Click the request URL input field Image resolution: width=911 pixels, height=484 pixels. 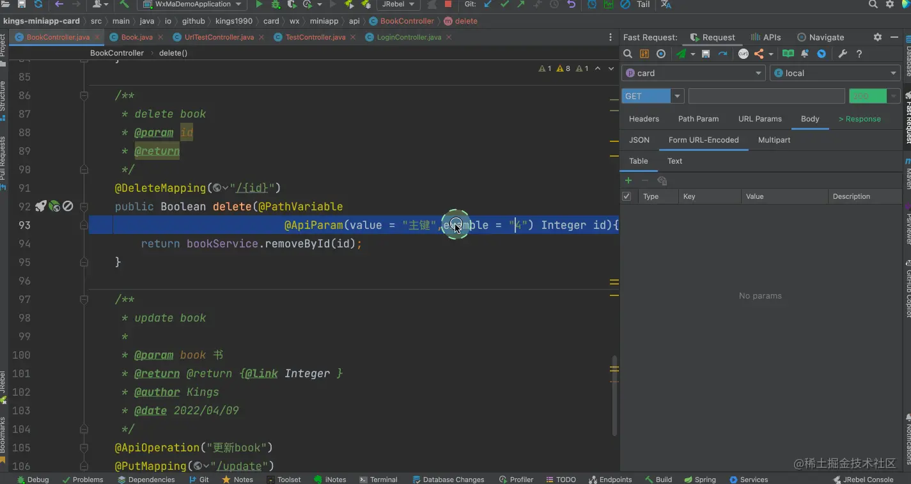click(767, 96)
